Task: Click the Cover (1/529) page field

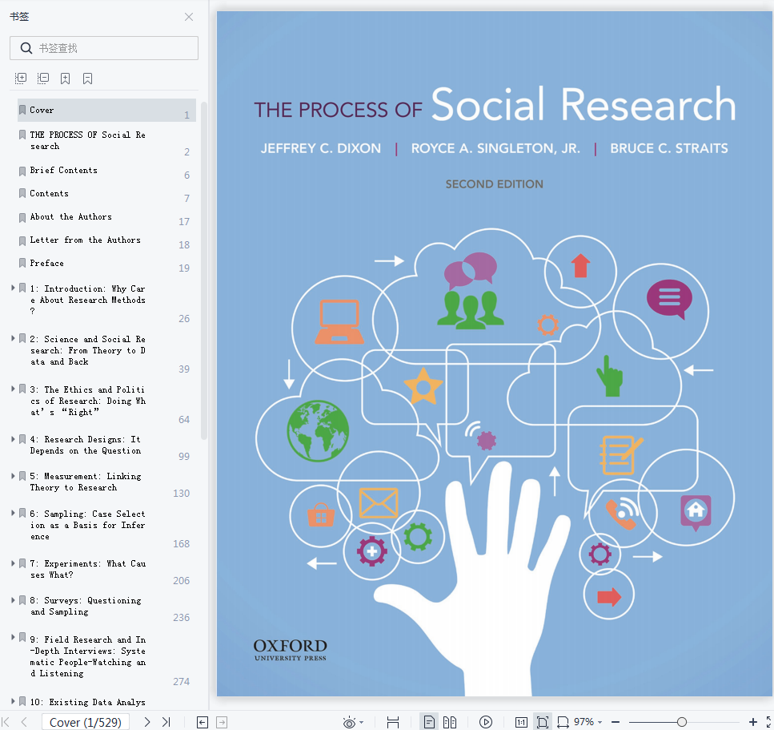Action: (x=86, y=722)
